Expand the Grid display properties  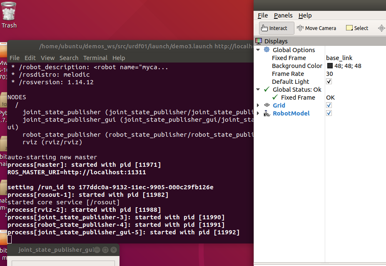click(258, 105)
